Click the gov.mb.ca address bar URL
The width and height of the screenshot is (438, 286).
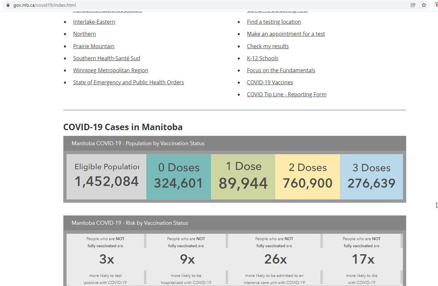click(x=45, y=5)
